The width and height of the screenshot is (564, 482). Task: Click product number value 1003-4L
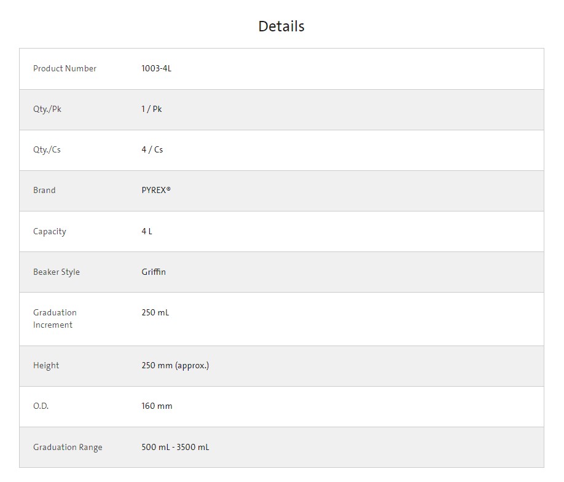(156, 69)
